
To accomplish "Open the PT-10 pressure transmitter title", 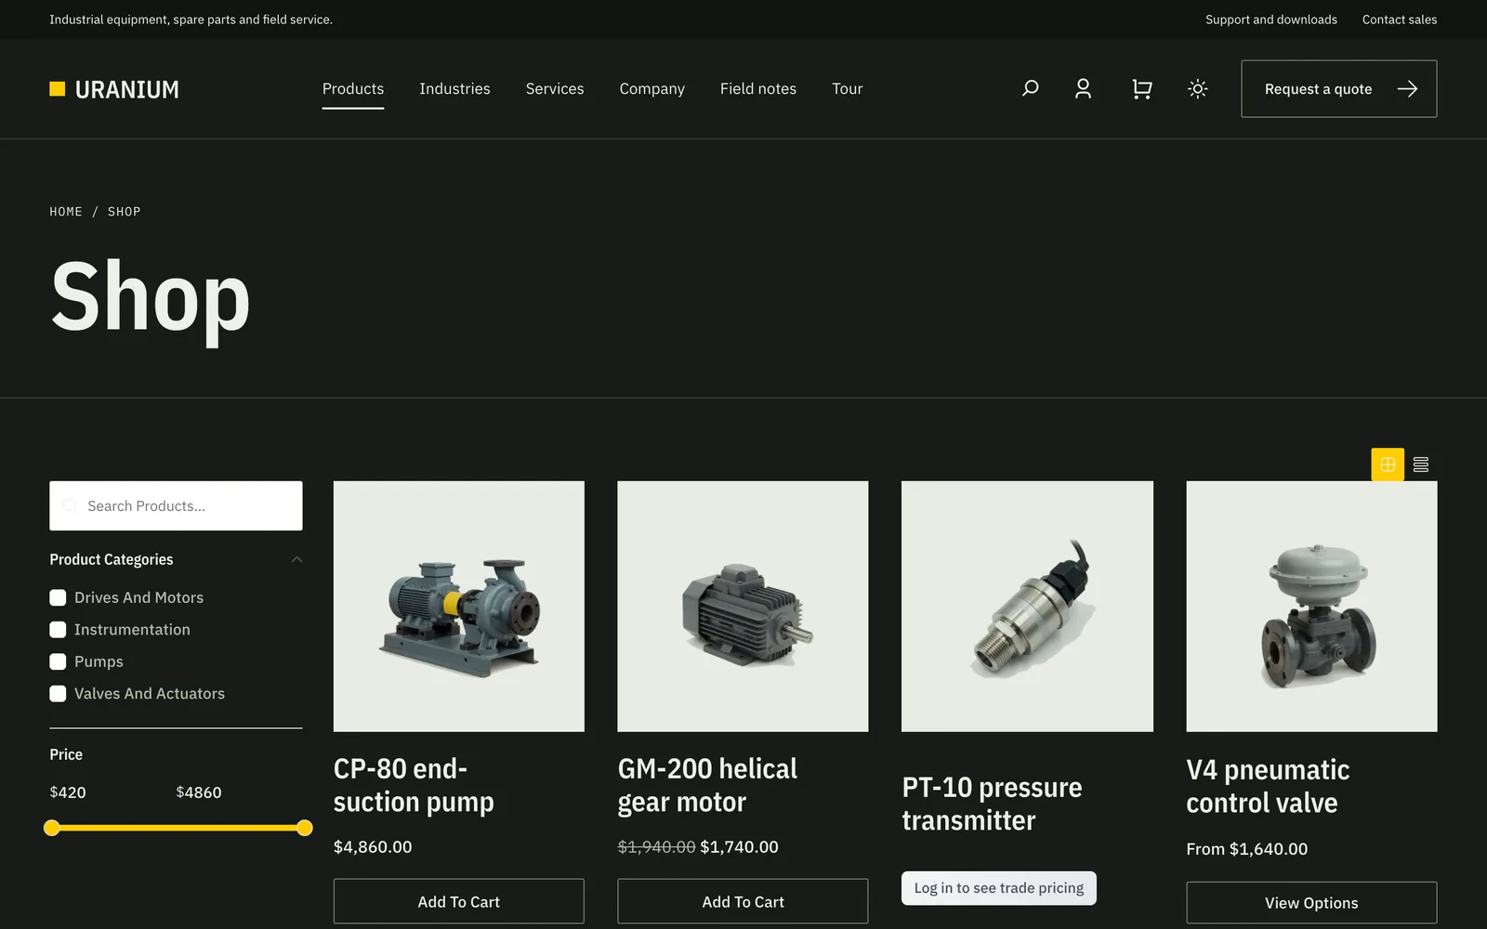I will 992,804.
